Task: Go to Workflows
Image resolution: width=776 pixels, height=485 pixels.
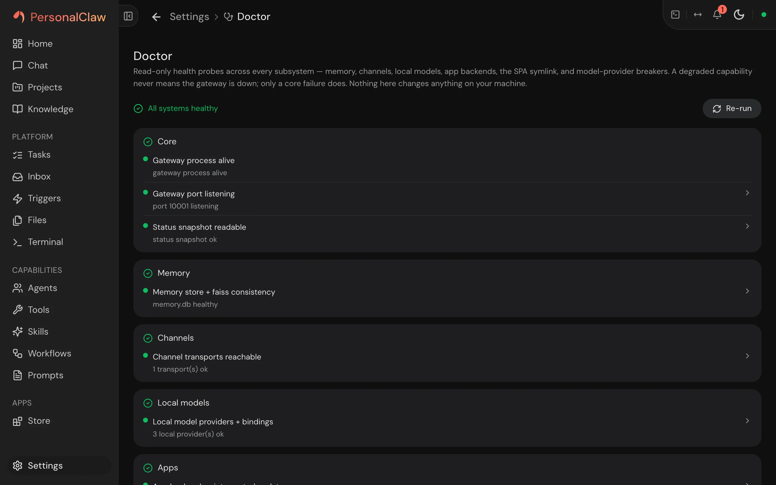Action: [x=59, y=353]
